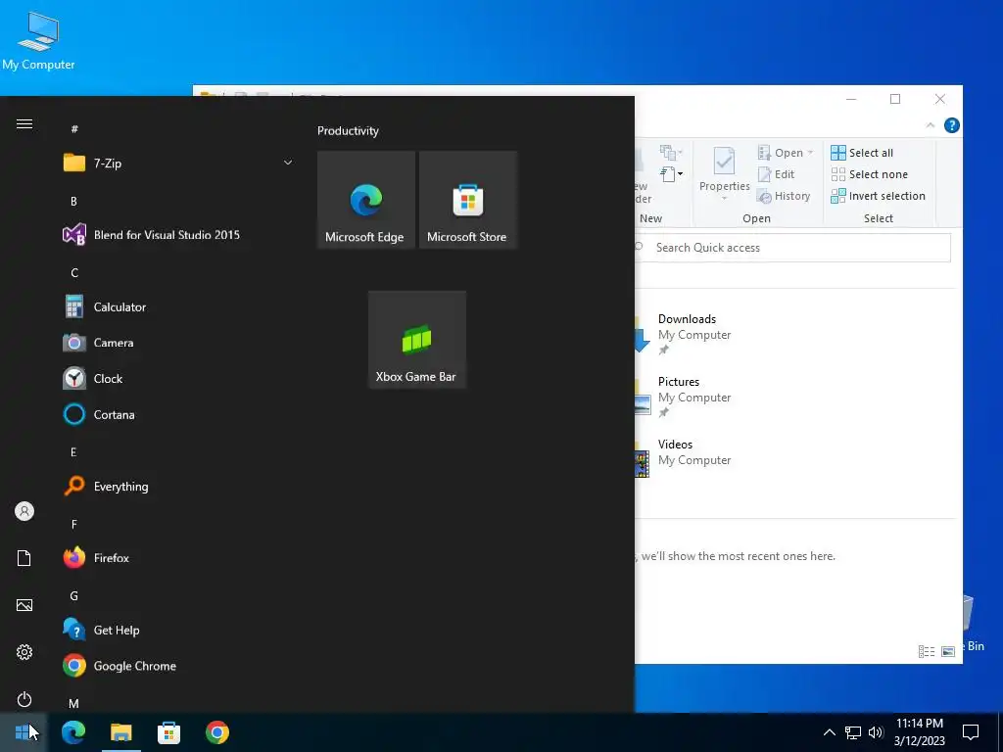
Task: Open Google Chrome from the taskbar
Action: [x=217, y=732]
